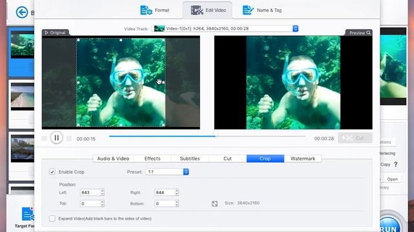This screenshot has width=414, height=232.
Task: Click the Open button in background window
Action: pyautogui.click(x=393, y=179)
